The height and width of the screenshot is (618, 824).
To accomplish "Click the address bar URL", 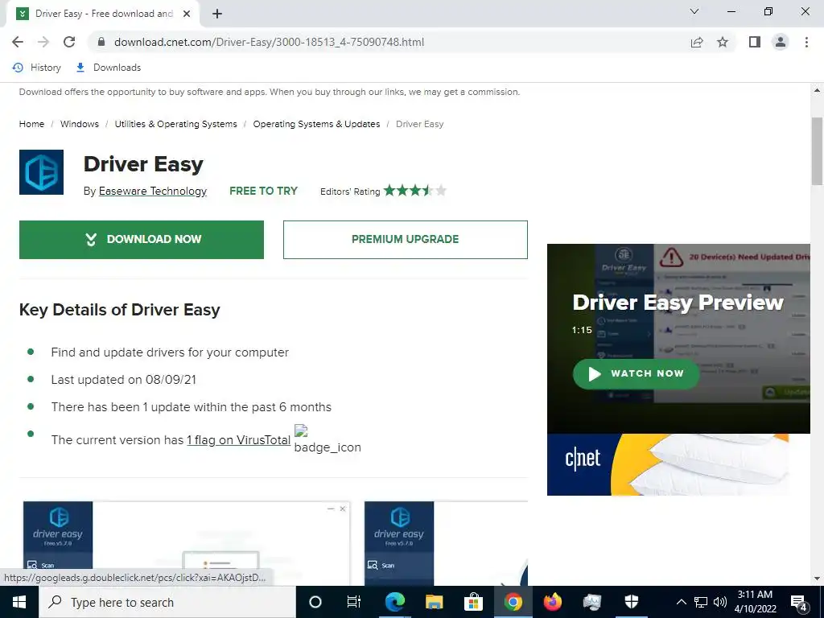I will click(x=269, y=42).
